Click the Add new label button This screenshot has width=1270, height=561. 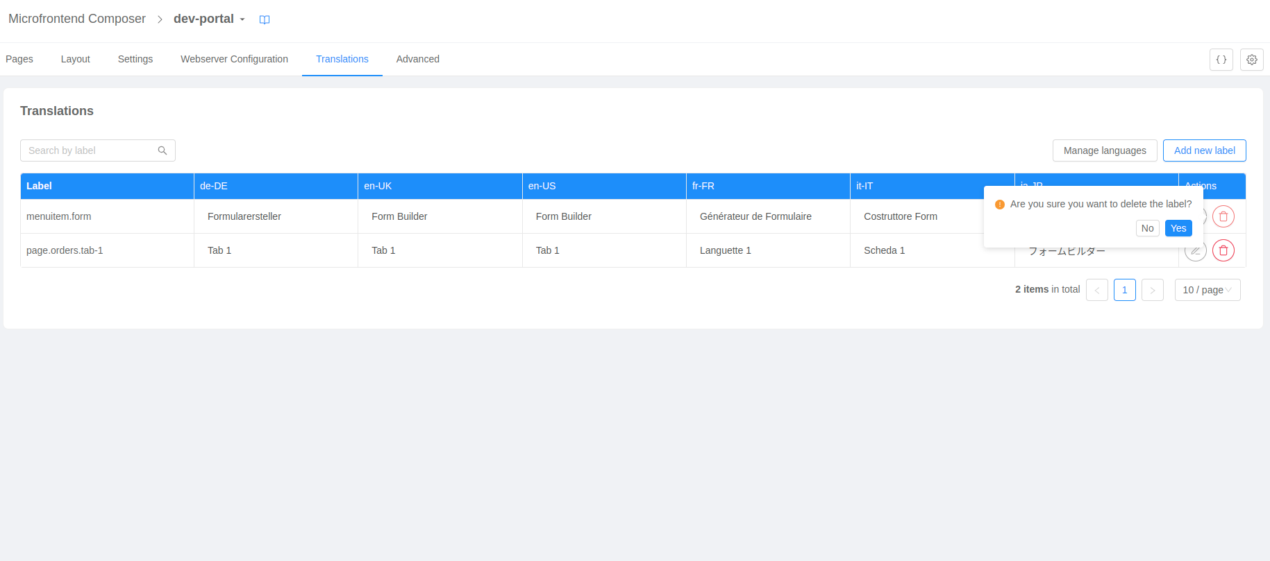[x=1204, y=150]
